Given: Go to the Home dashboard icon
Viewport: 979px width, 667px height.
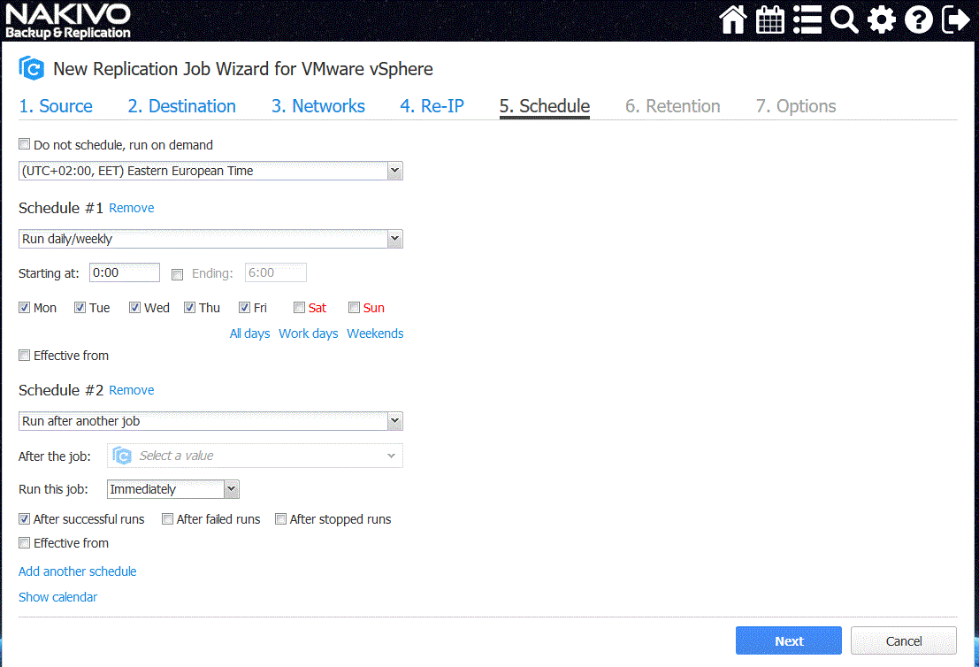Looking at the screenshot, I should [x=733, y=19].
